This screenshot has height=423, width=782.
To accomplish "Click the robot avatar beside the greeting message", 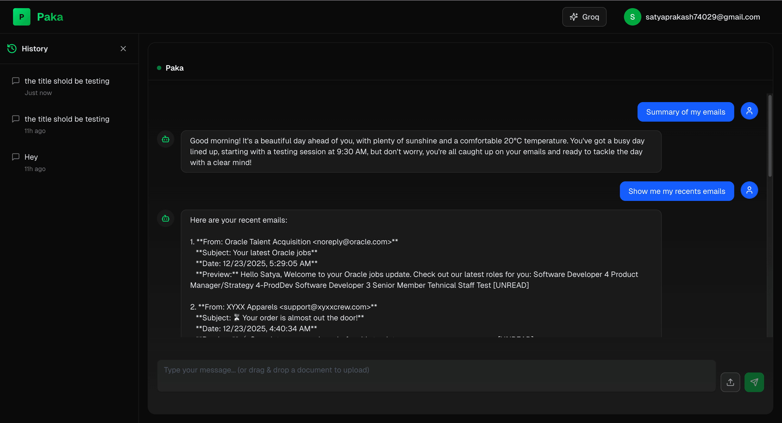I will click(165, 139).
